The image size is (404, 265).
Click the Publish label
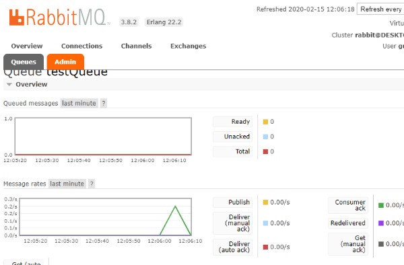coord(233,202)
